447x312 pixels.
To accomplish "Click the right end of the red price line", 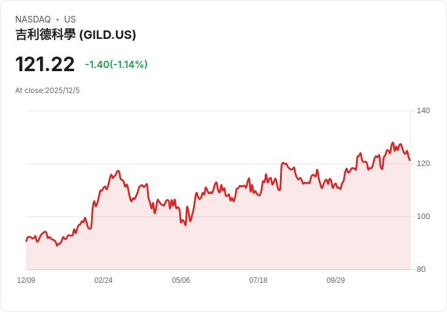I will 410,160.
